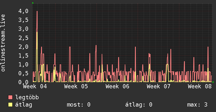The width and height of the screenshot is (216, 112).
Task: Click the green arrow at the x-axis end
Action: pos(213,82)
